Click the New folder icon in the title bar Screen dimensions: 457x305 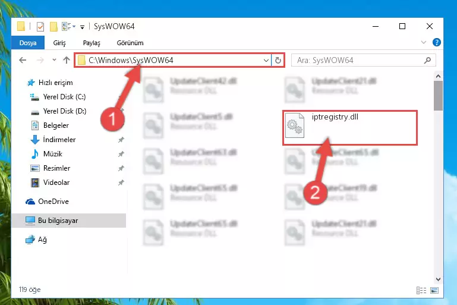53,27
